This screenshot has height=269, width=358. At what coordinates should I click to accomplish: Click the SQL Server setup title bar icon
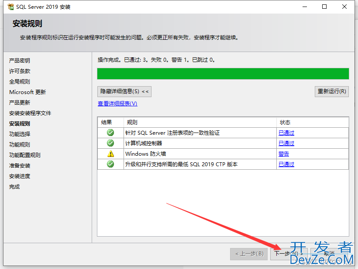point(10,7)
